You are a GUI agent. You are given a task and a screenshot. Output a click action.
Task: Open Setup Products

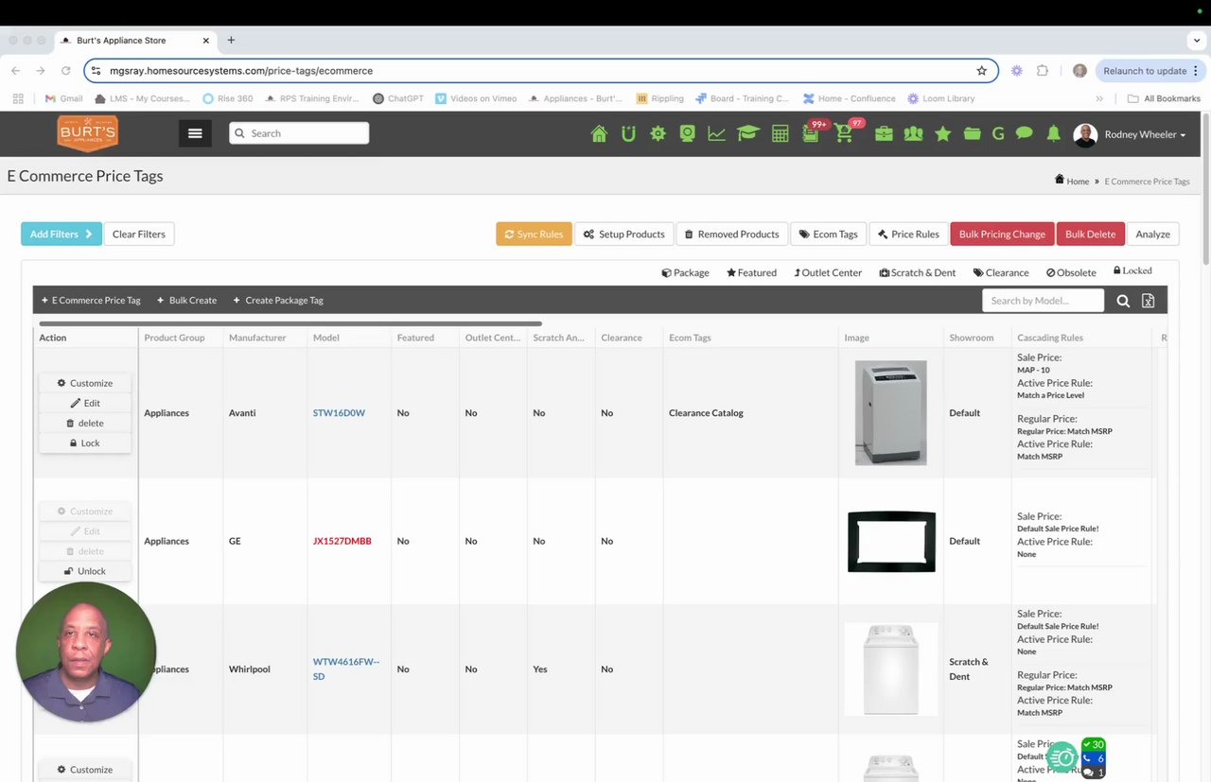point(623,234)
